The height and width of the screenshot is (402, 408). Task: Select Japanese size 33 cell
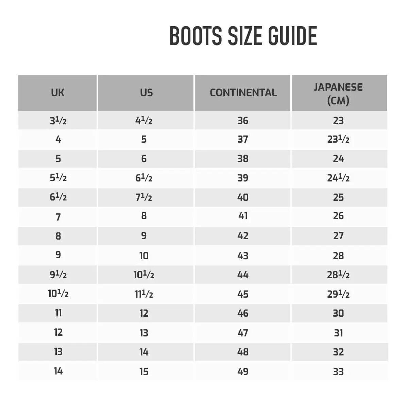pyautogui.click(x=338, y=371)
